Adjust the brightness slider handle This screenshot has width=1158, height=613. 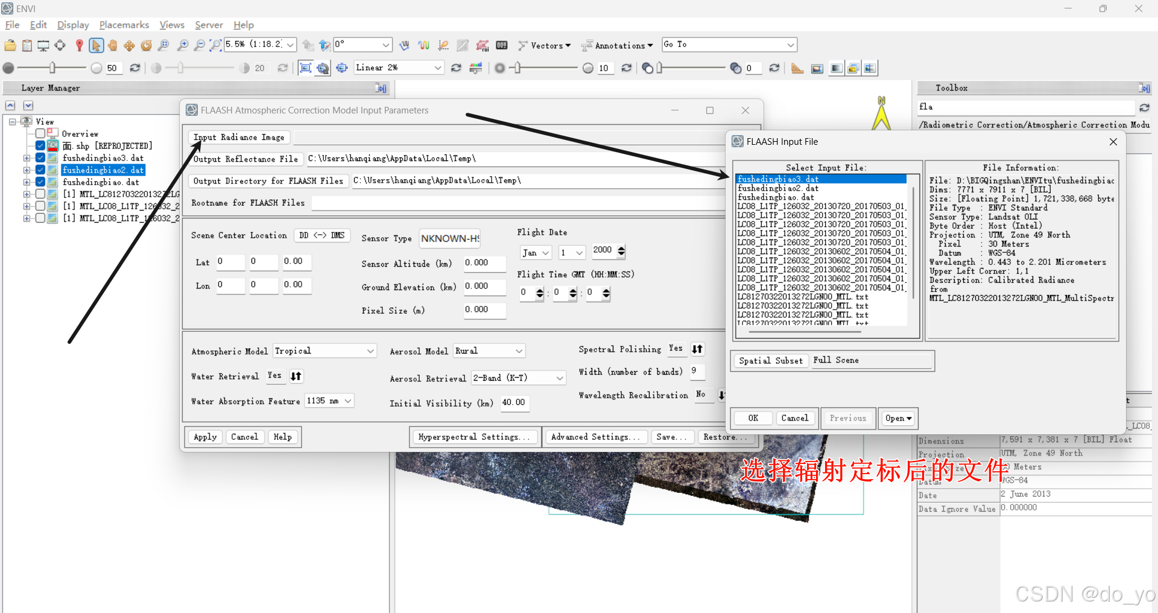(52, 68)
